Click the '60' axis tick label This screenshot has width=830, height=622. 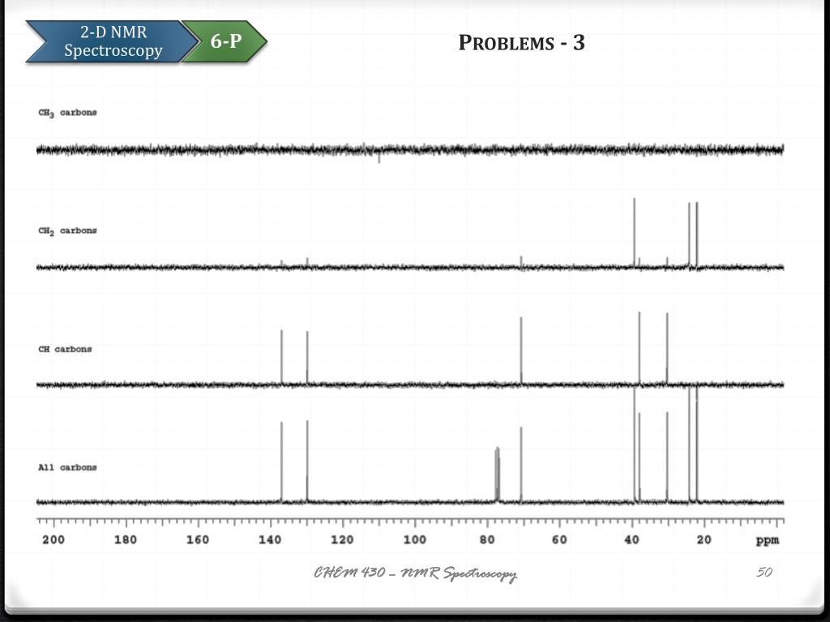(x=559, y=540)
